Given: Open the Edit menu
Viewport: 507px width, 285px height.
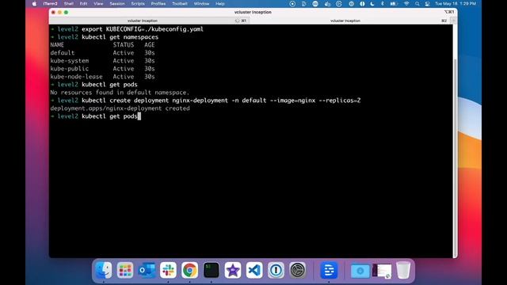Looking at the screenshot, I should coord(83,4).
